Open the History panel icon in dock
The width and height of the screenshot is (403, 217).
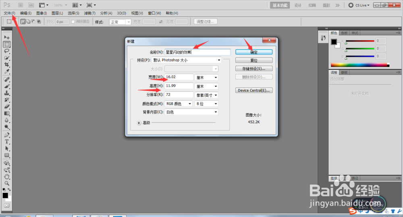(323, 38)
